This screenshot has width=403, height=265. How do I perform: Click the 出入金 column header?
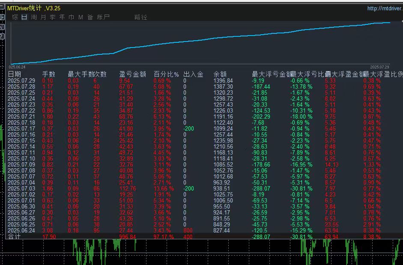[193, 74]
